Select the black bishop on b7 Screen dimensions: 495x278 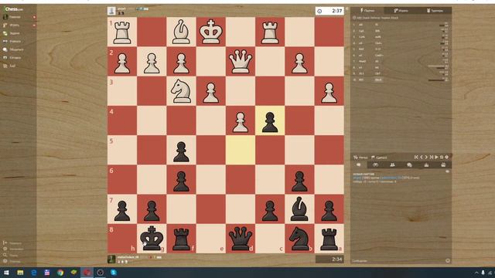coord(299,209)
